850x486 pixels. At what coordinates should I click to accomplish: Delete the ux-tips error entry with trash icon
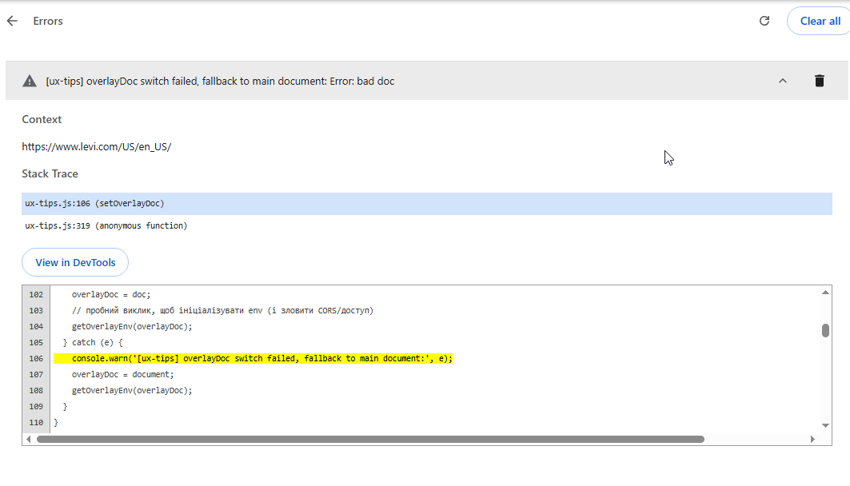(x=820, y=81)
